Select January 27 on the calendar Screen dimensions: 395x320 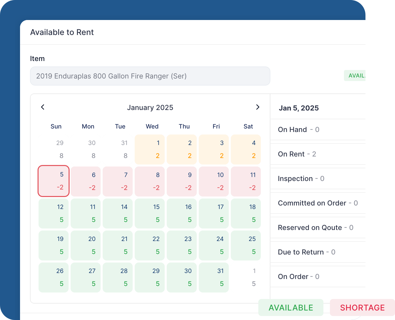(86, 277)
